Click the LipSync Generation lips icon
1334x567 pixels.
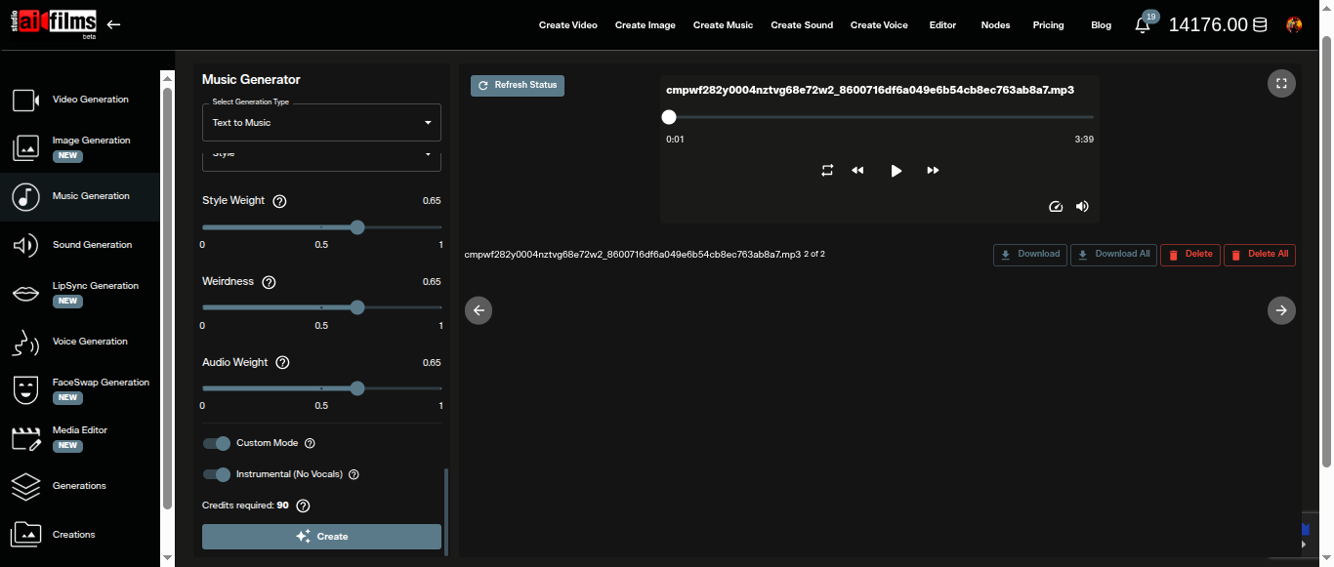[25, 293]
